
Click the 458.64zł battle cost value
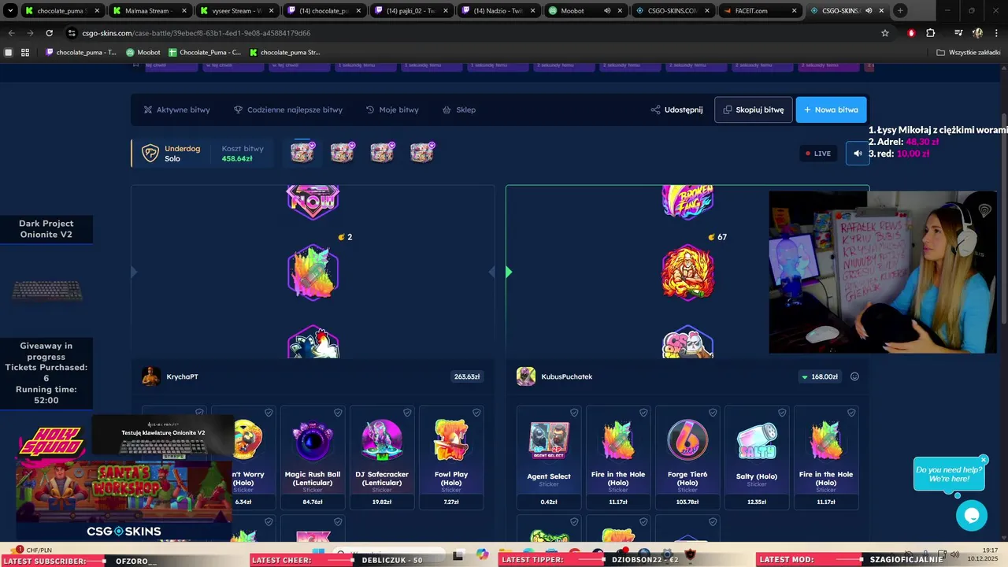237,158
